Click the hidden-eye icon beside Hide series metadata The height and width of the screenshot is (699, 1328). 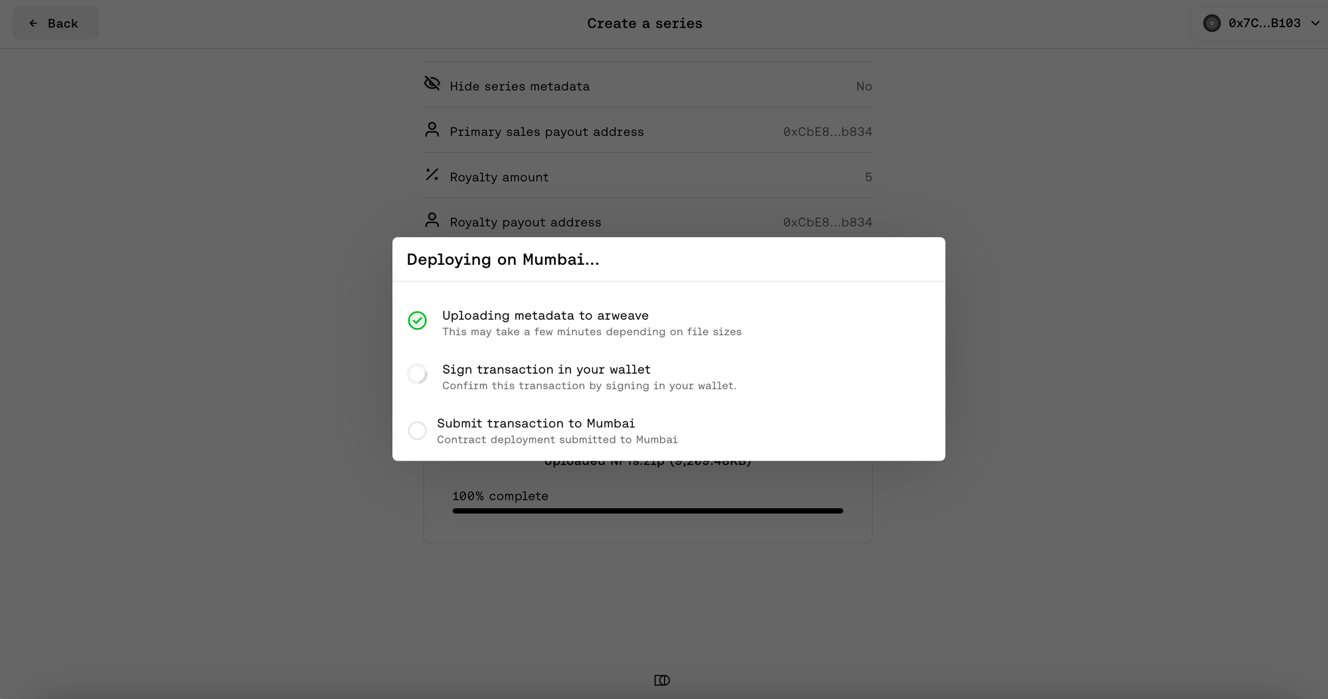[x=432, y=84]
